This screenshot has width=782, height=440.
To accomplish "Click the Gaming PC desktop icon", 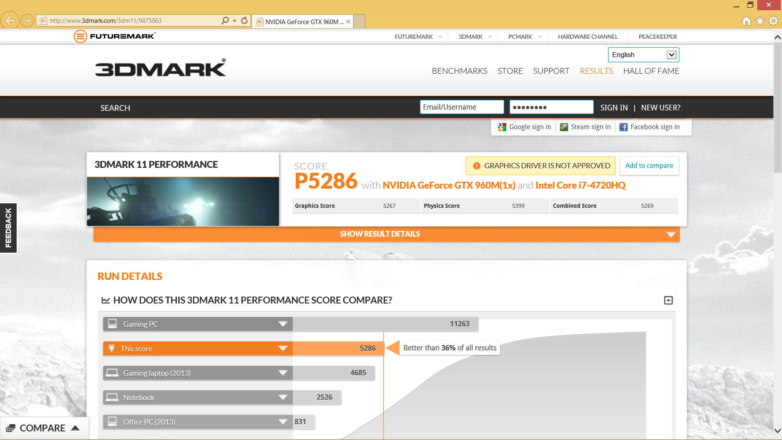I will pos(112,324).
